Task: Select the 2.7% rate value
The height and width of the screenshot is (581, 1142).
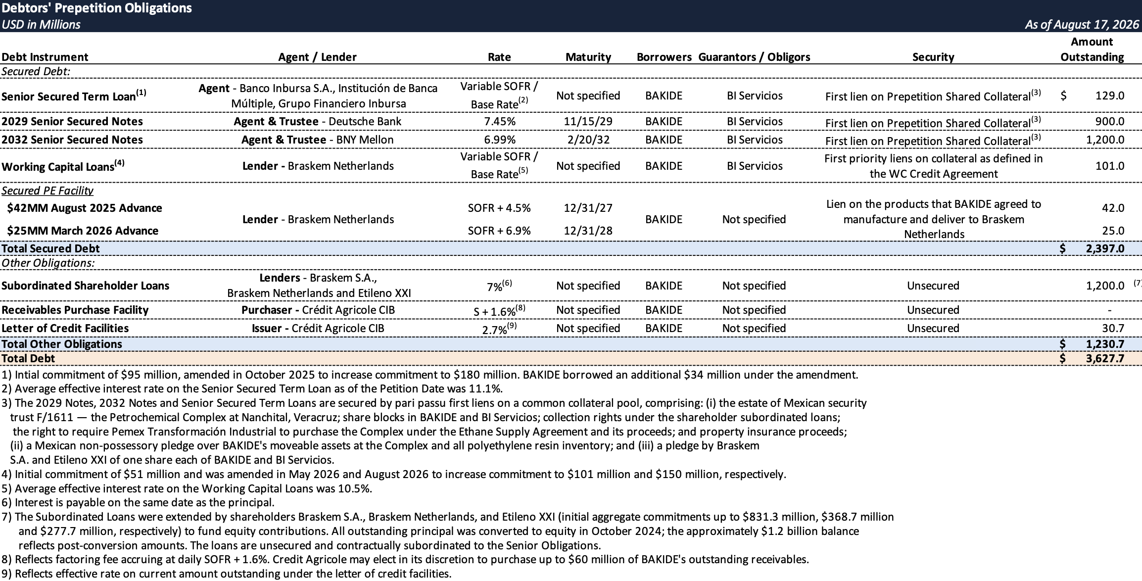Action: (499, 329)
